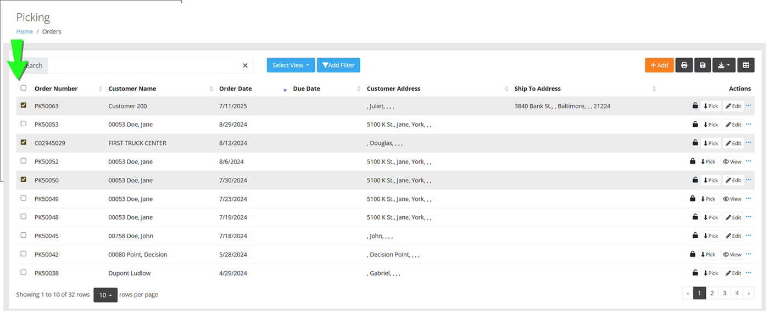This screenshot has width=769, height=314.
Task: Uncheck the checkbox for order C02945029
Action: 23,142
